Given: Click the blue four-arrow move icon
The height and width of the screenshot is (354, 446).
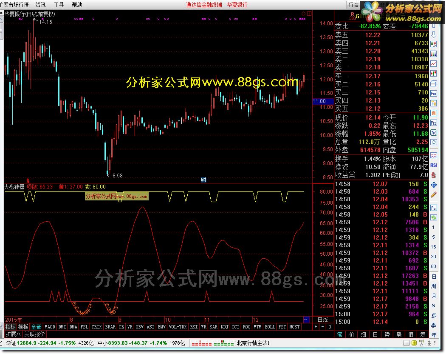Looking at the screenshot, I should [434, 185].
